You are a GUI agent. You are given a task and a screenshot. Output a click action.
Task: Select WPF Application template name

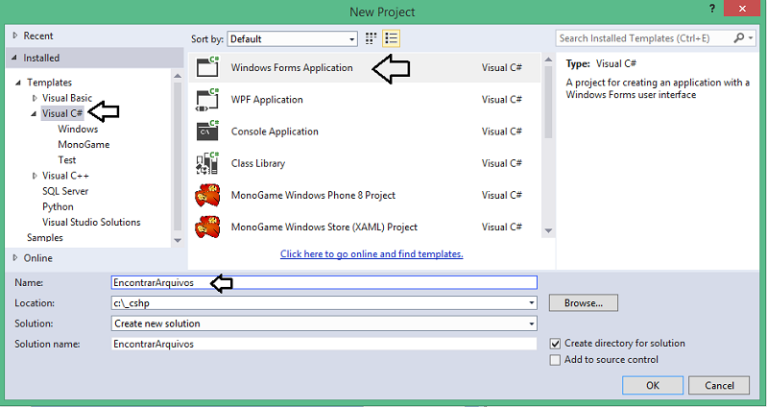click(267, 100)
